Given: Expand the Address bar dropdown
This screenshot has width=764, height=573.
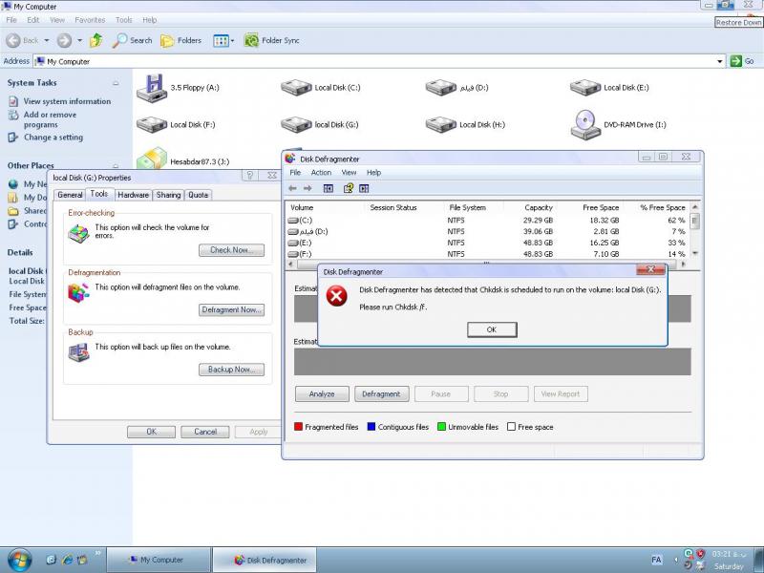Looking at the screenshot, I should click(720, 61).
